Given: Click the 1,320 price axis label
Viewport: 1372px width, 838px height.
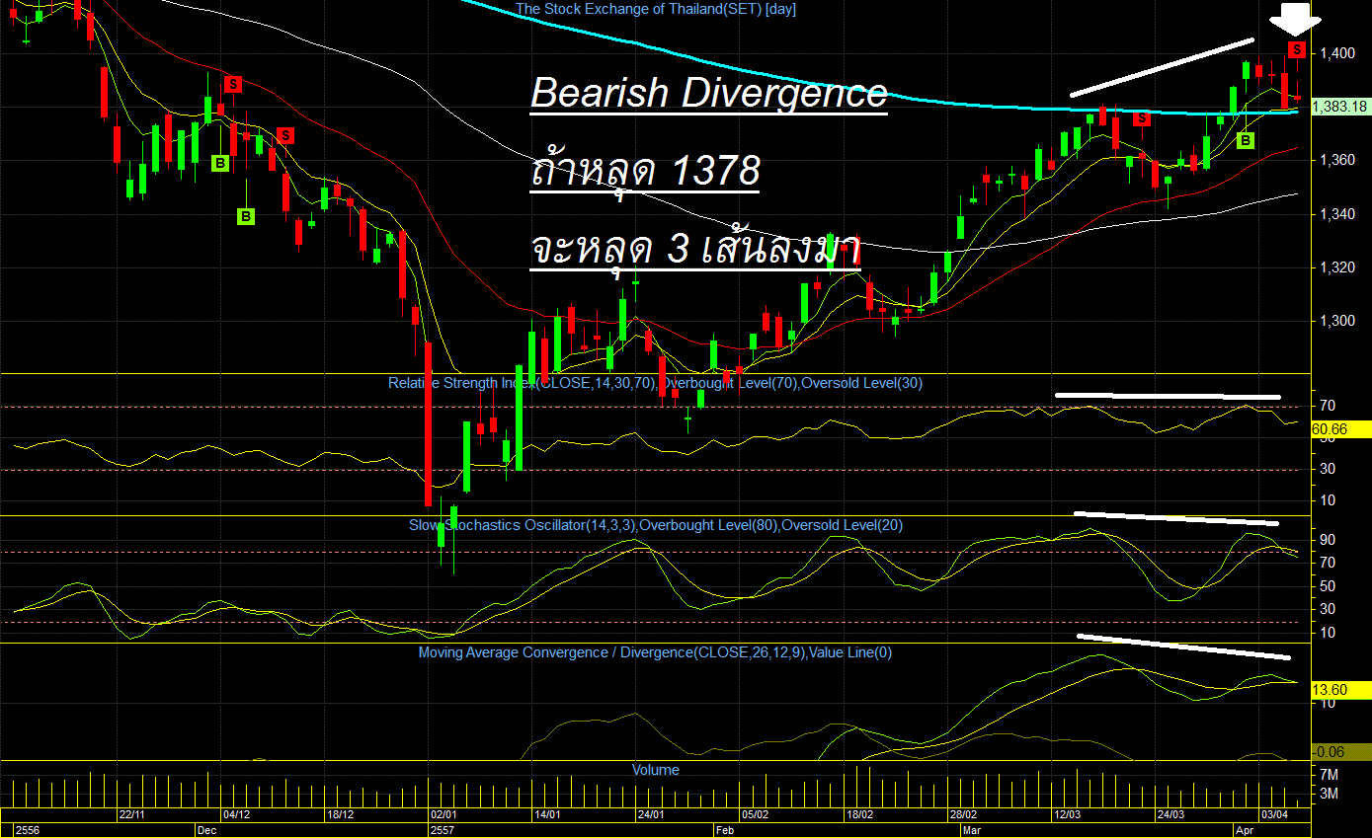Looking at the screenshot, I should tap(1335, 267).
